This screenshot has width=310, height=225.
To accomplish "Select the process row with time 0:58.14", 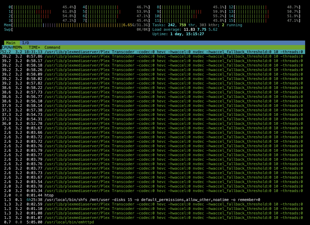I will 153,106.
